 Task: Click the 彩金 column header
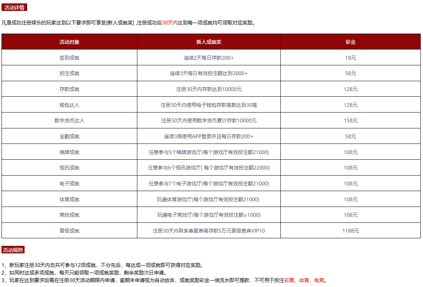pos(351,42)
